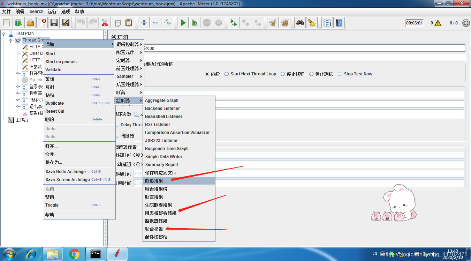Open the 运行 menu
The width and height of the screenshot is (471, 261).
(52, 12)
